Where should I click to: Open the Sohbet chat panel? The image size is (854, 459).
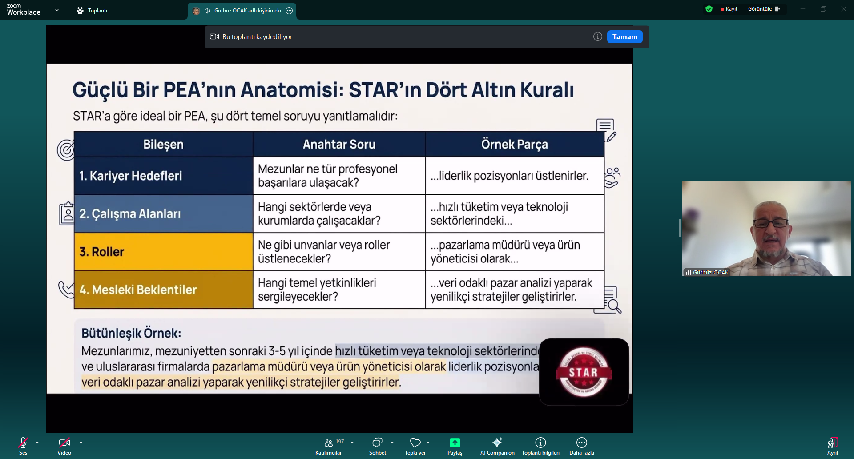pyautogui.click(x=377, y=446)
